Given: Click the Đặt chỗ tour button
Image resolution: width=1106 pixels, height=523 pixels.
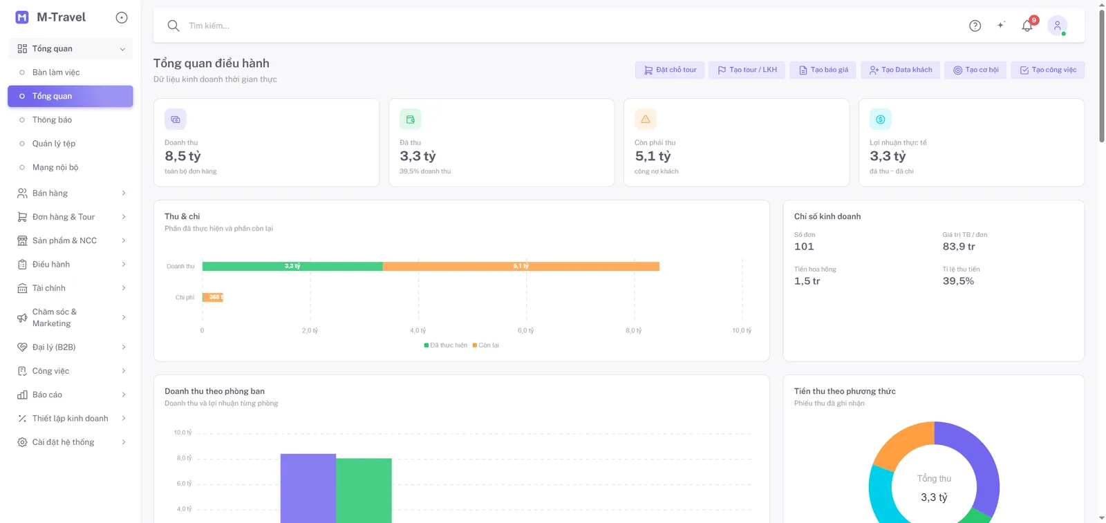Looking at the screenshot, I should 670,70.
